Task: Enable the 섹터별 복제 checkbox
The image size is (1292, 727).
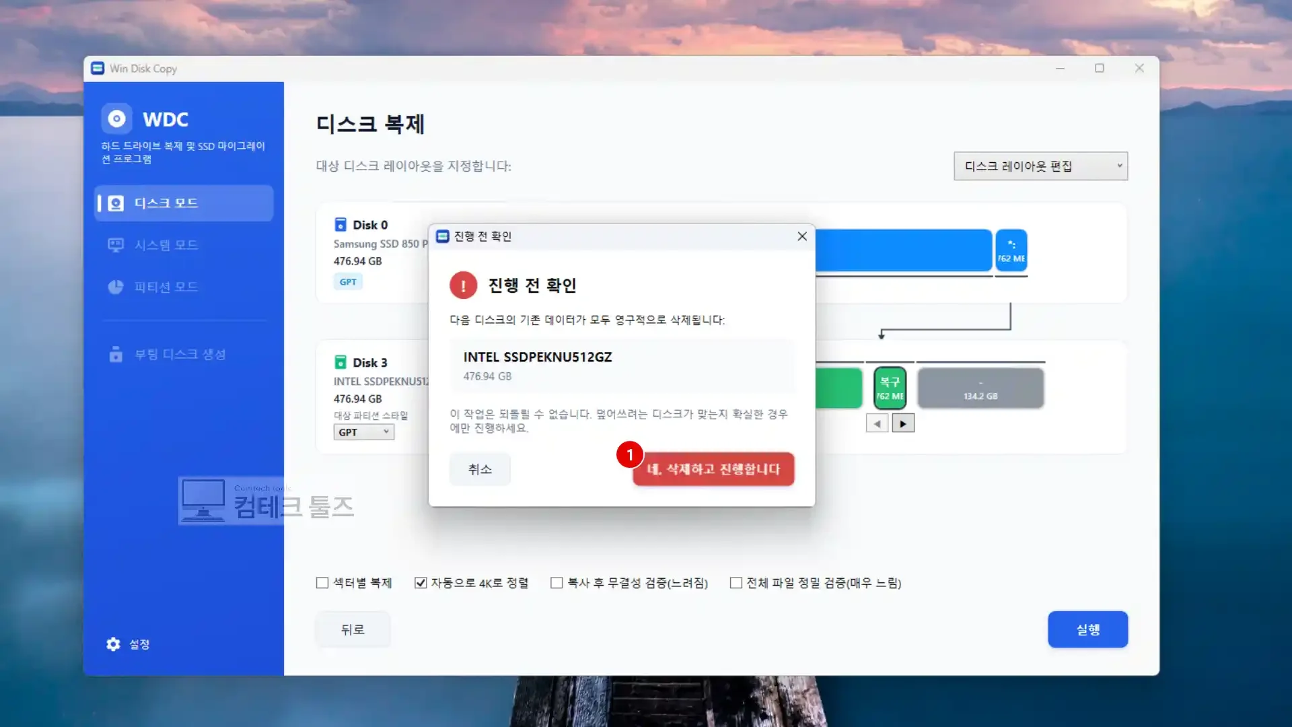Action: 322,583
